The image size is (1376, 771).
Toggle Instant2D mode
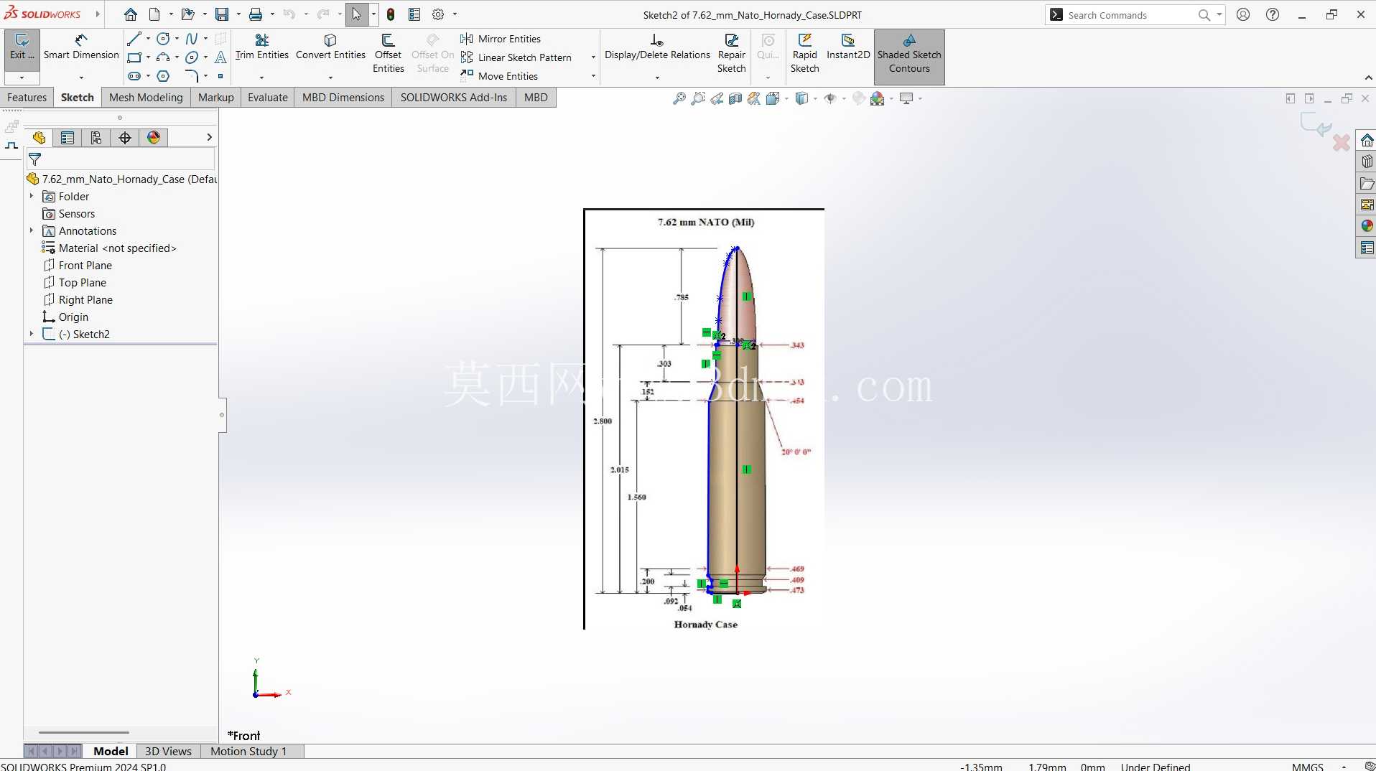coord(848,47)
